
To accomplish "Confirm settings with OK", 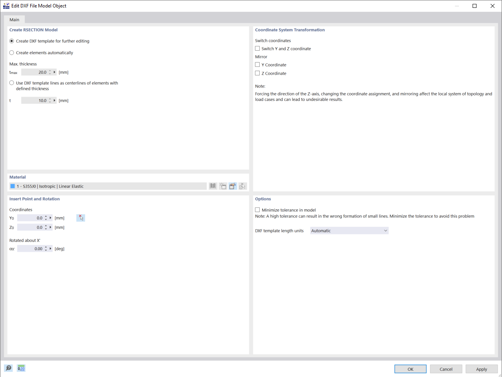I will [410, 369].
